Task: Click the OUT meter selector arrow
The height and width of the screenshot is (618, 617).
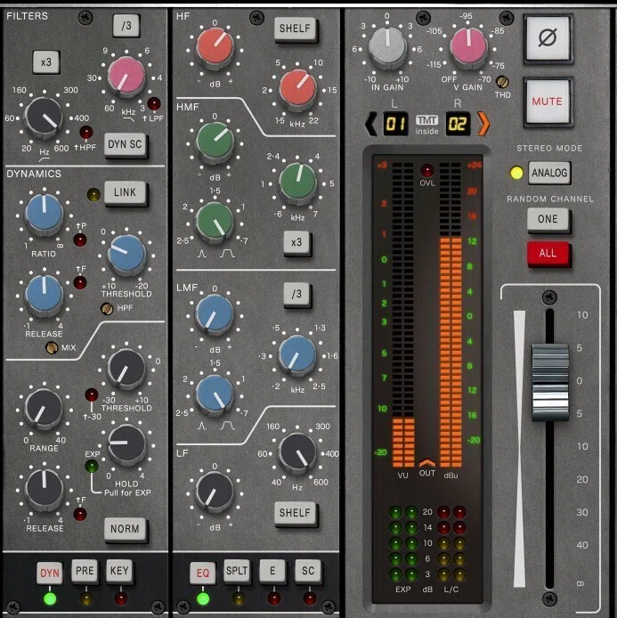Action: tap(427, 463)
